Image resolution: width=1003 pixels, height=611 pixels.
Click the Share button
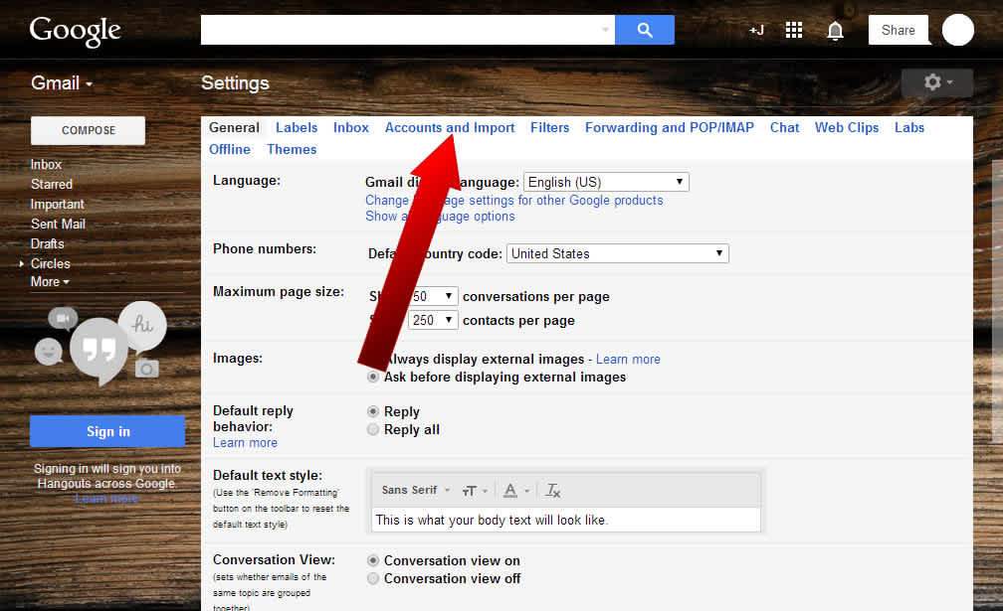pos(899,30)
